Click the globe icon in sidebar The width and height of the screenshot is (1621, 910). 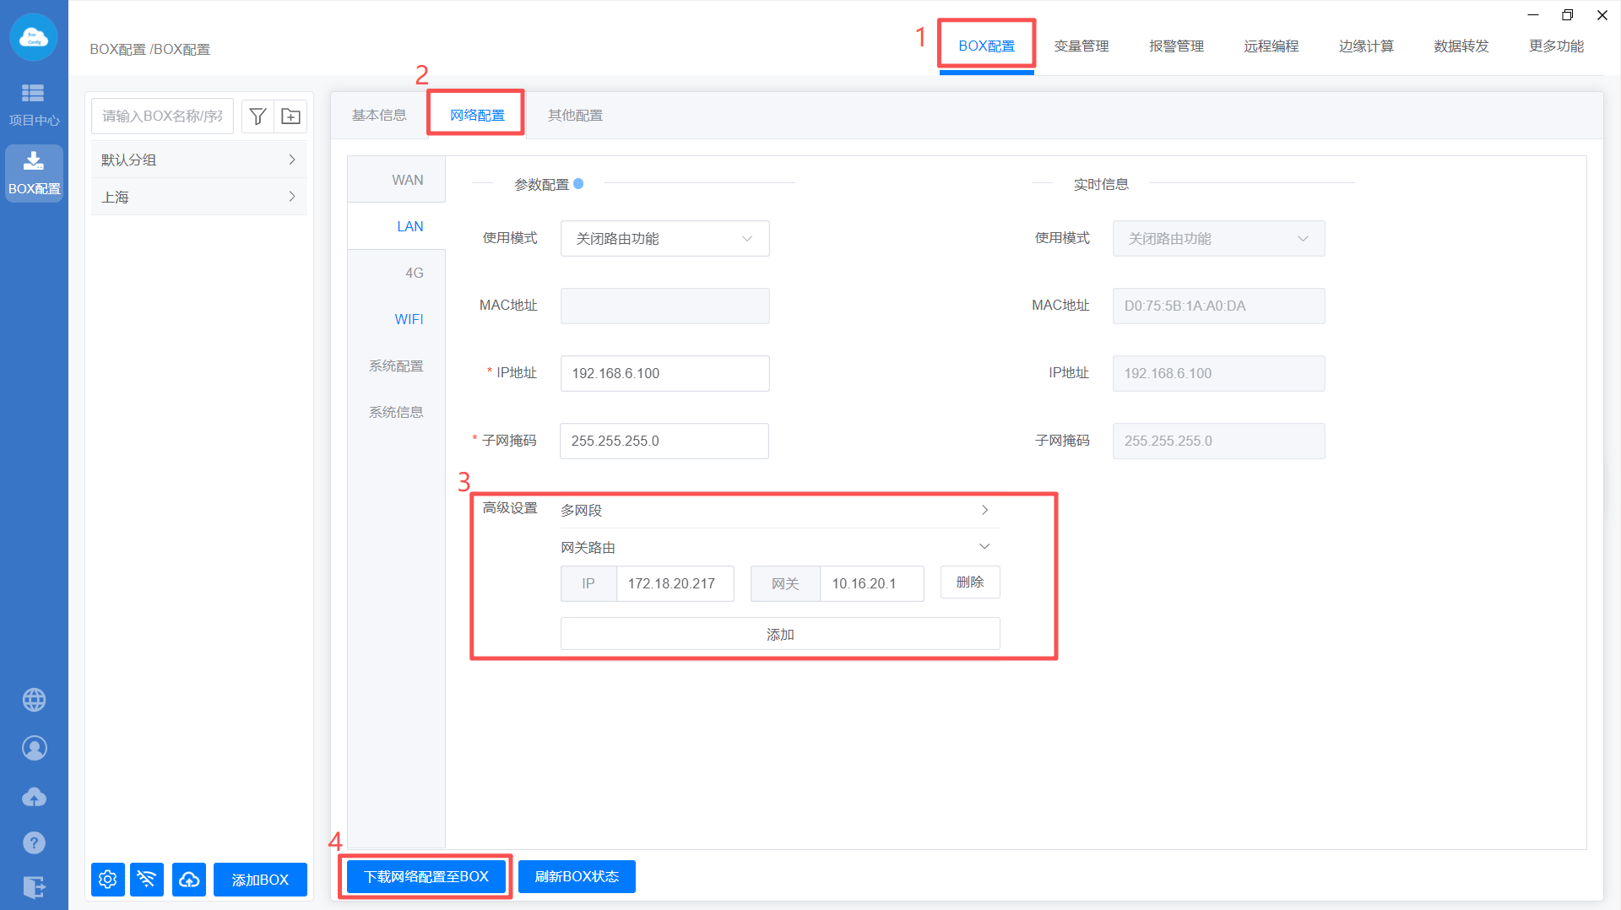(x=34, y=700)
